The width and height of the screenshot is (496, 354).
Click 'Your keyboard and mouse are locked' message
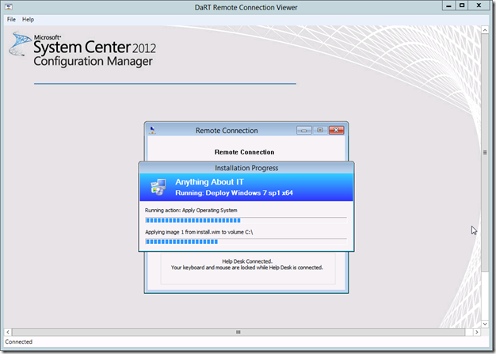coord(247,268)
